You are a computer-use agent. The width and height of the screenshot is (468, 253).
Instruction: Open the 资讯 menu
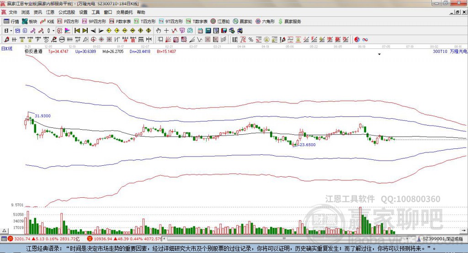click(37, 12)
